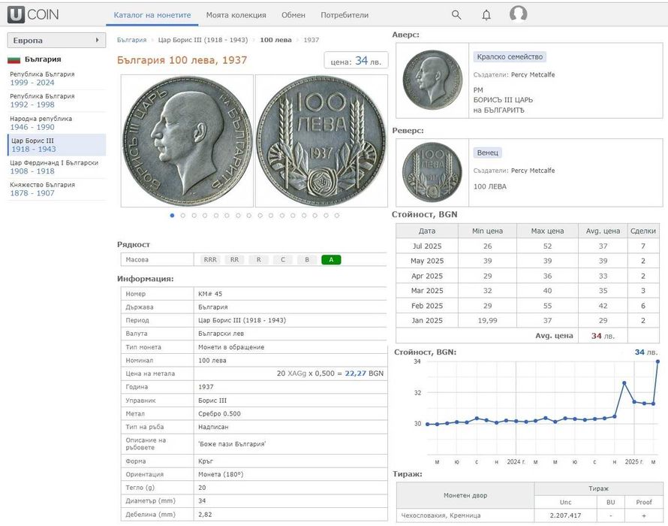This screenshot has width=668, height=526.
Task: Click the Jul 2025 row date
Action: tap(427, 246)
